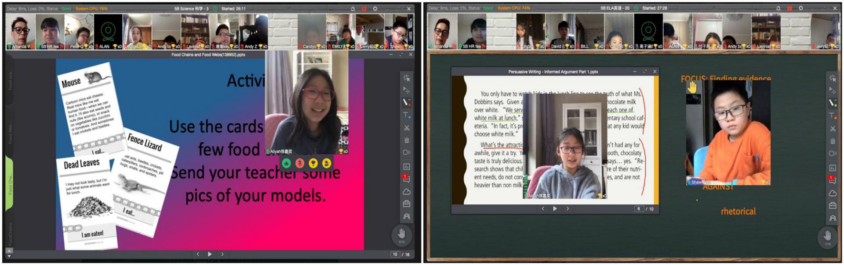
Task: Open the toolbox in Science window
Action: coord(407,204)
